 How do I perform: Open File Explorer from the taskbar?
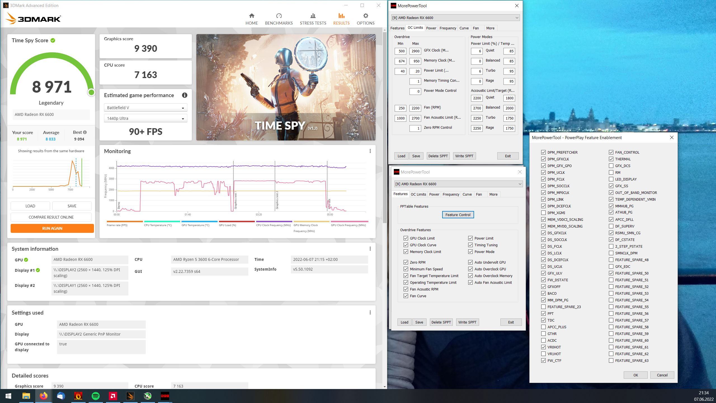26,396
